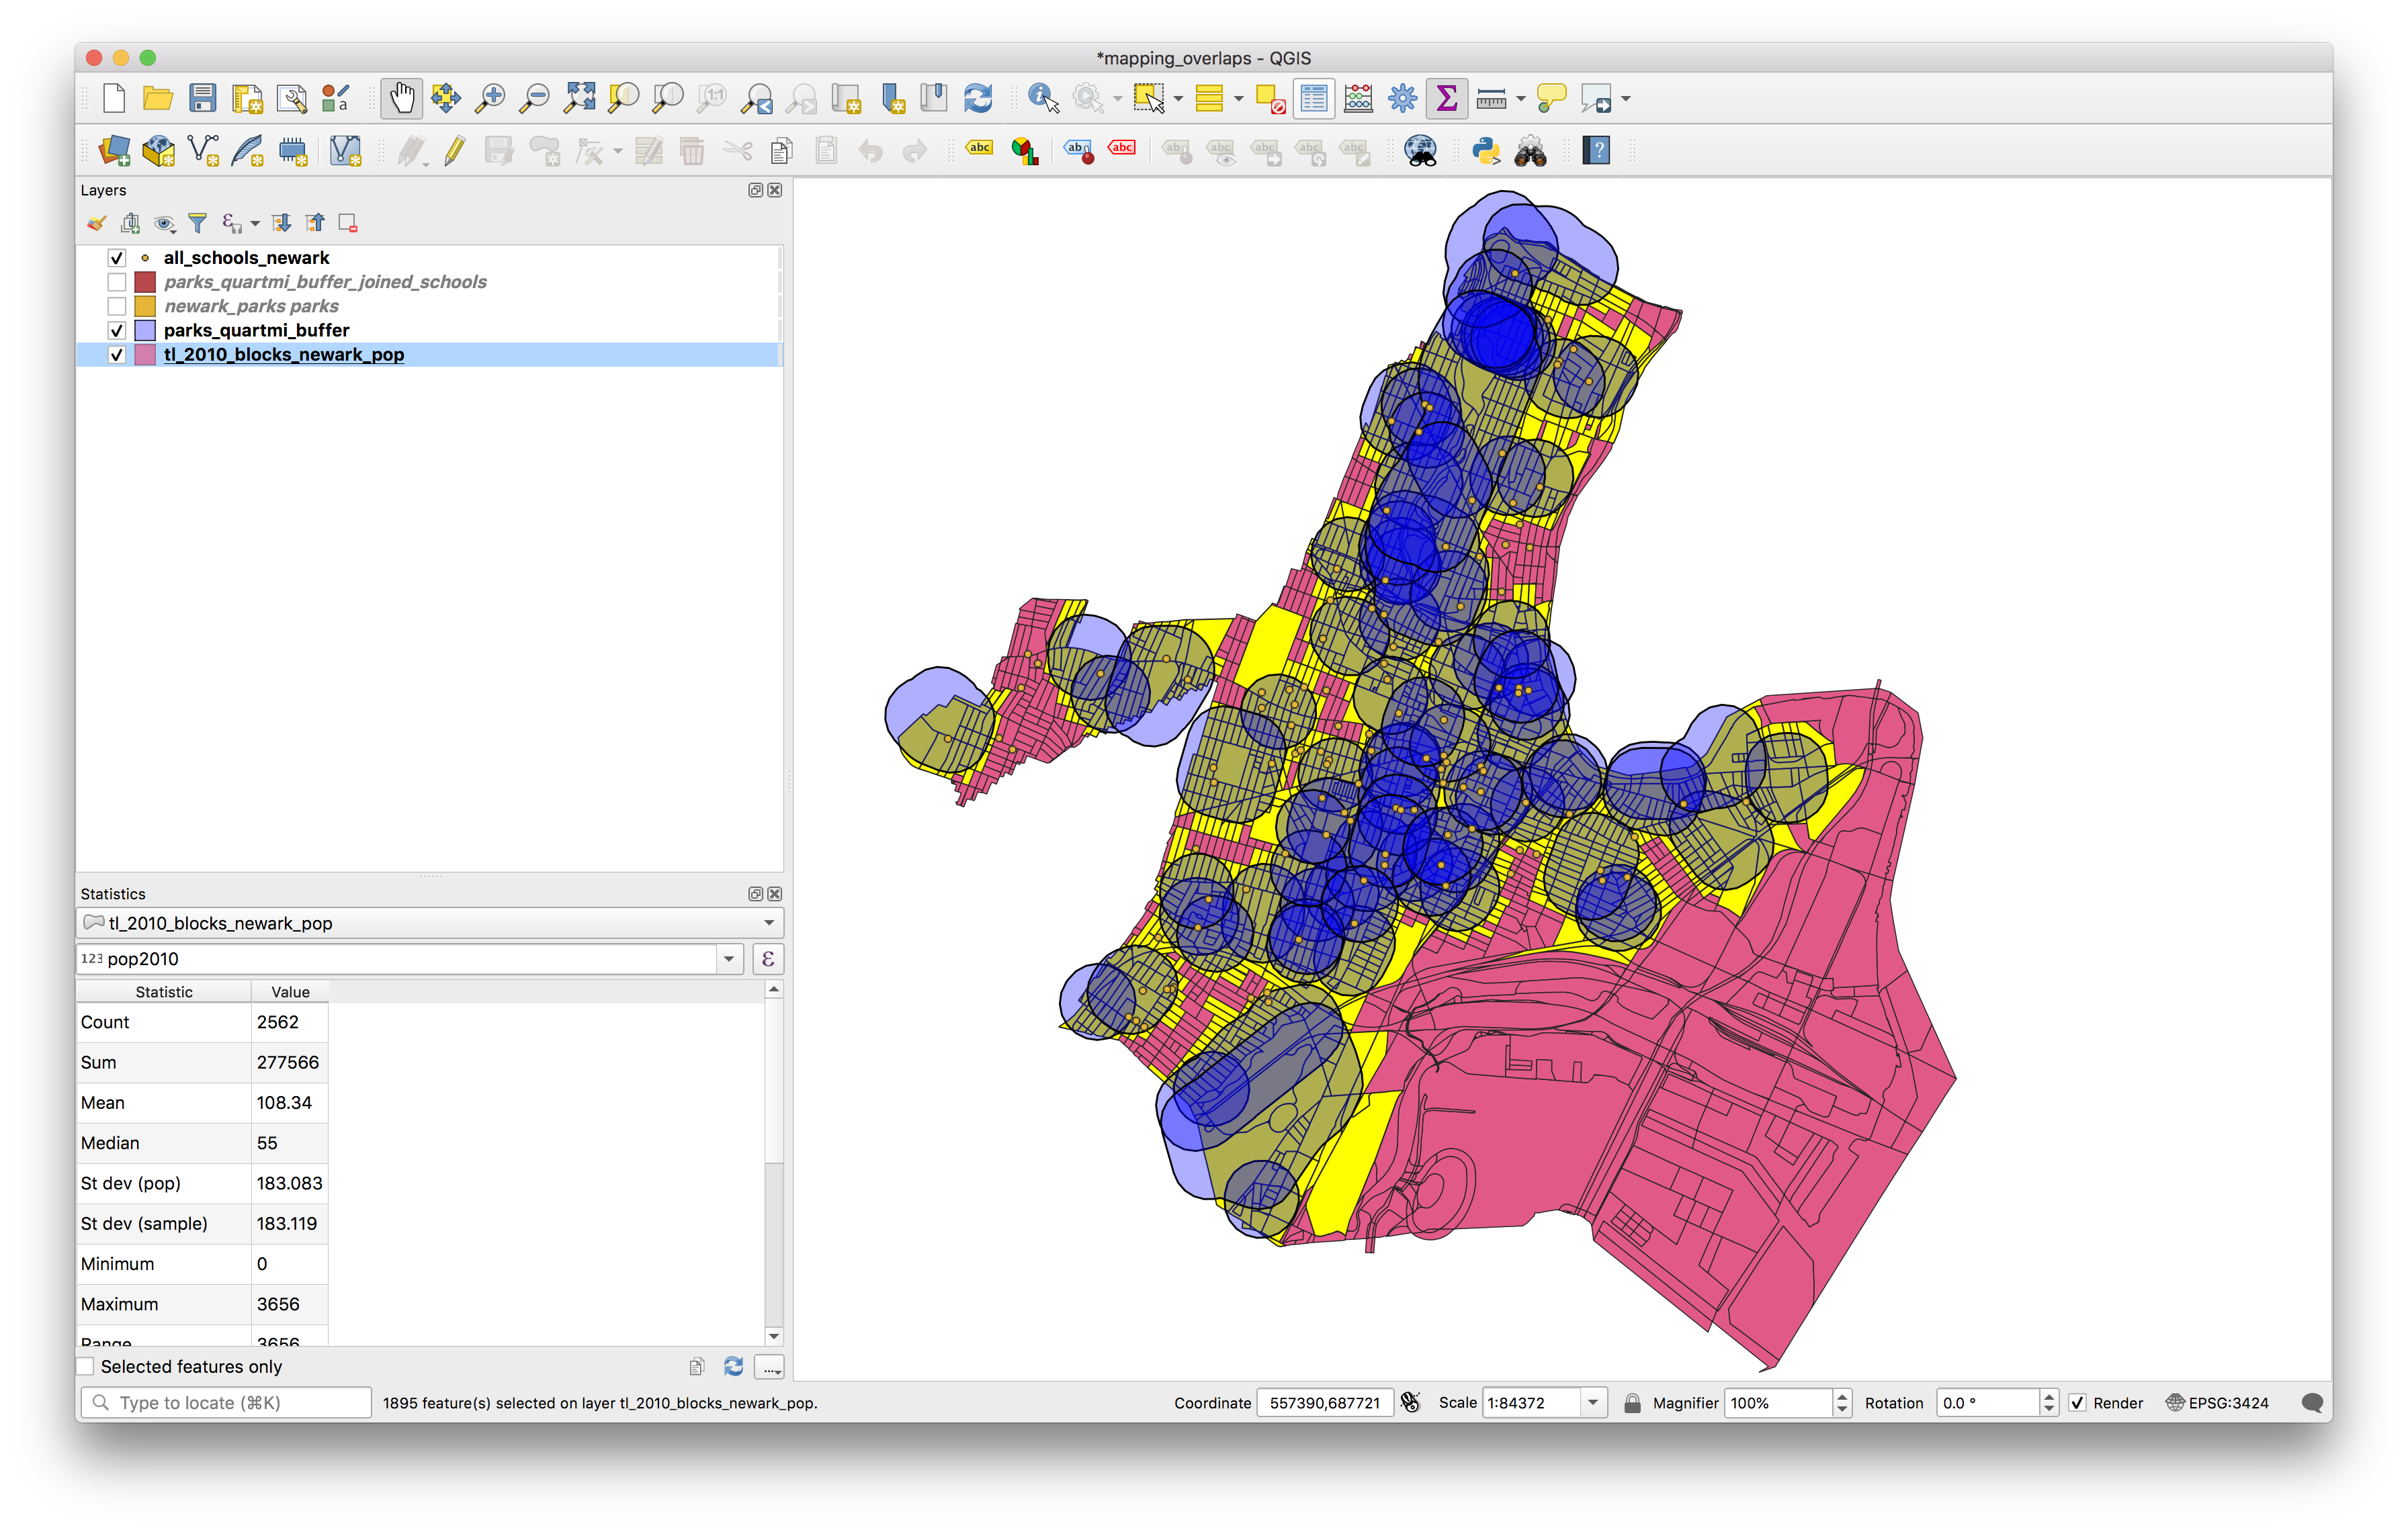Image resolution: width=2408 pixels, height=1530 pixels.
Task: Open the Python console icon
Action: (x=1486, y=152)
